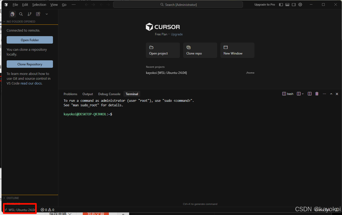Open the File menu

[15, 5]
